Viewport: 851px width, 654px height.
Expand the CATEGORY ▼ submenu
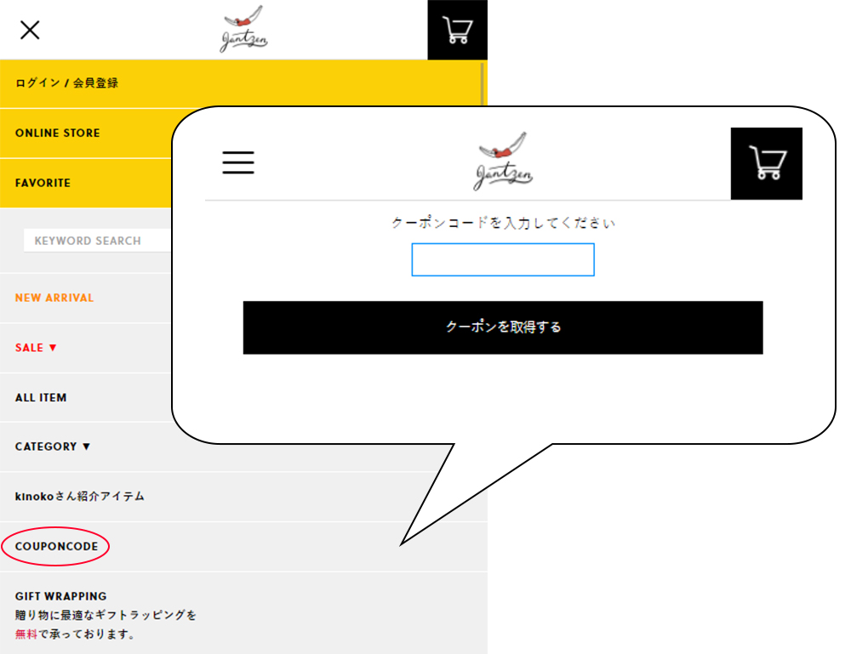(x=53, y=446)
